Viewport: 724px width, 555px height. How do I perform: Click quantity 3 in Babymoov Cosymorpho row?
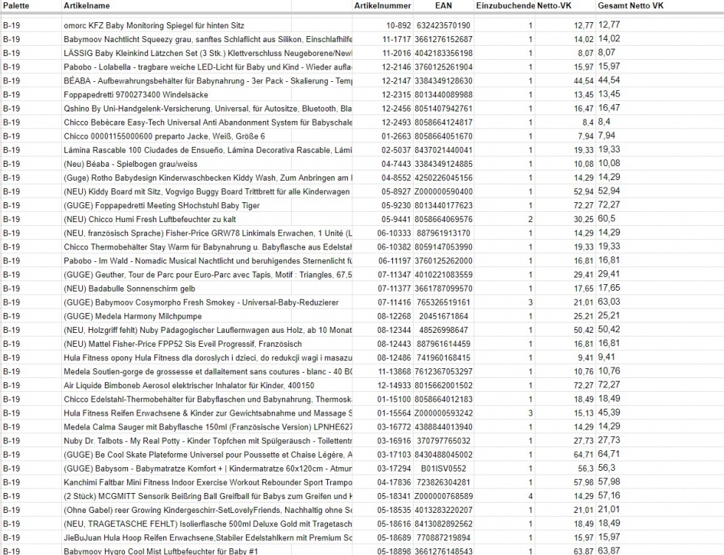(x=530, y=302)
